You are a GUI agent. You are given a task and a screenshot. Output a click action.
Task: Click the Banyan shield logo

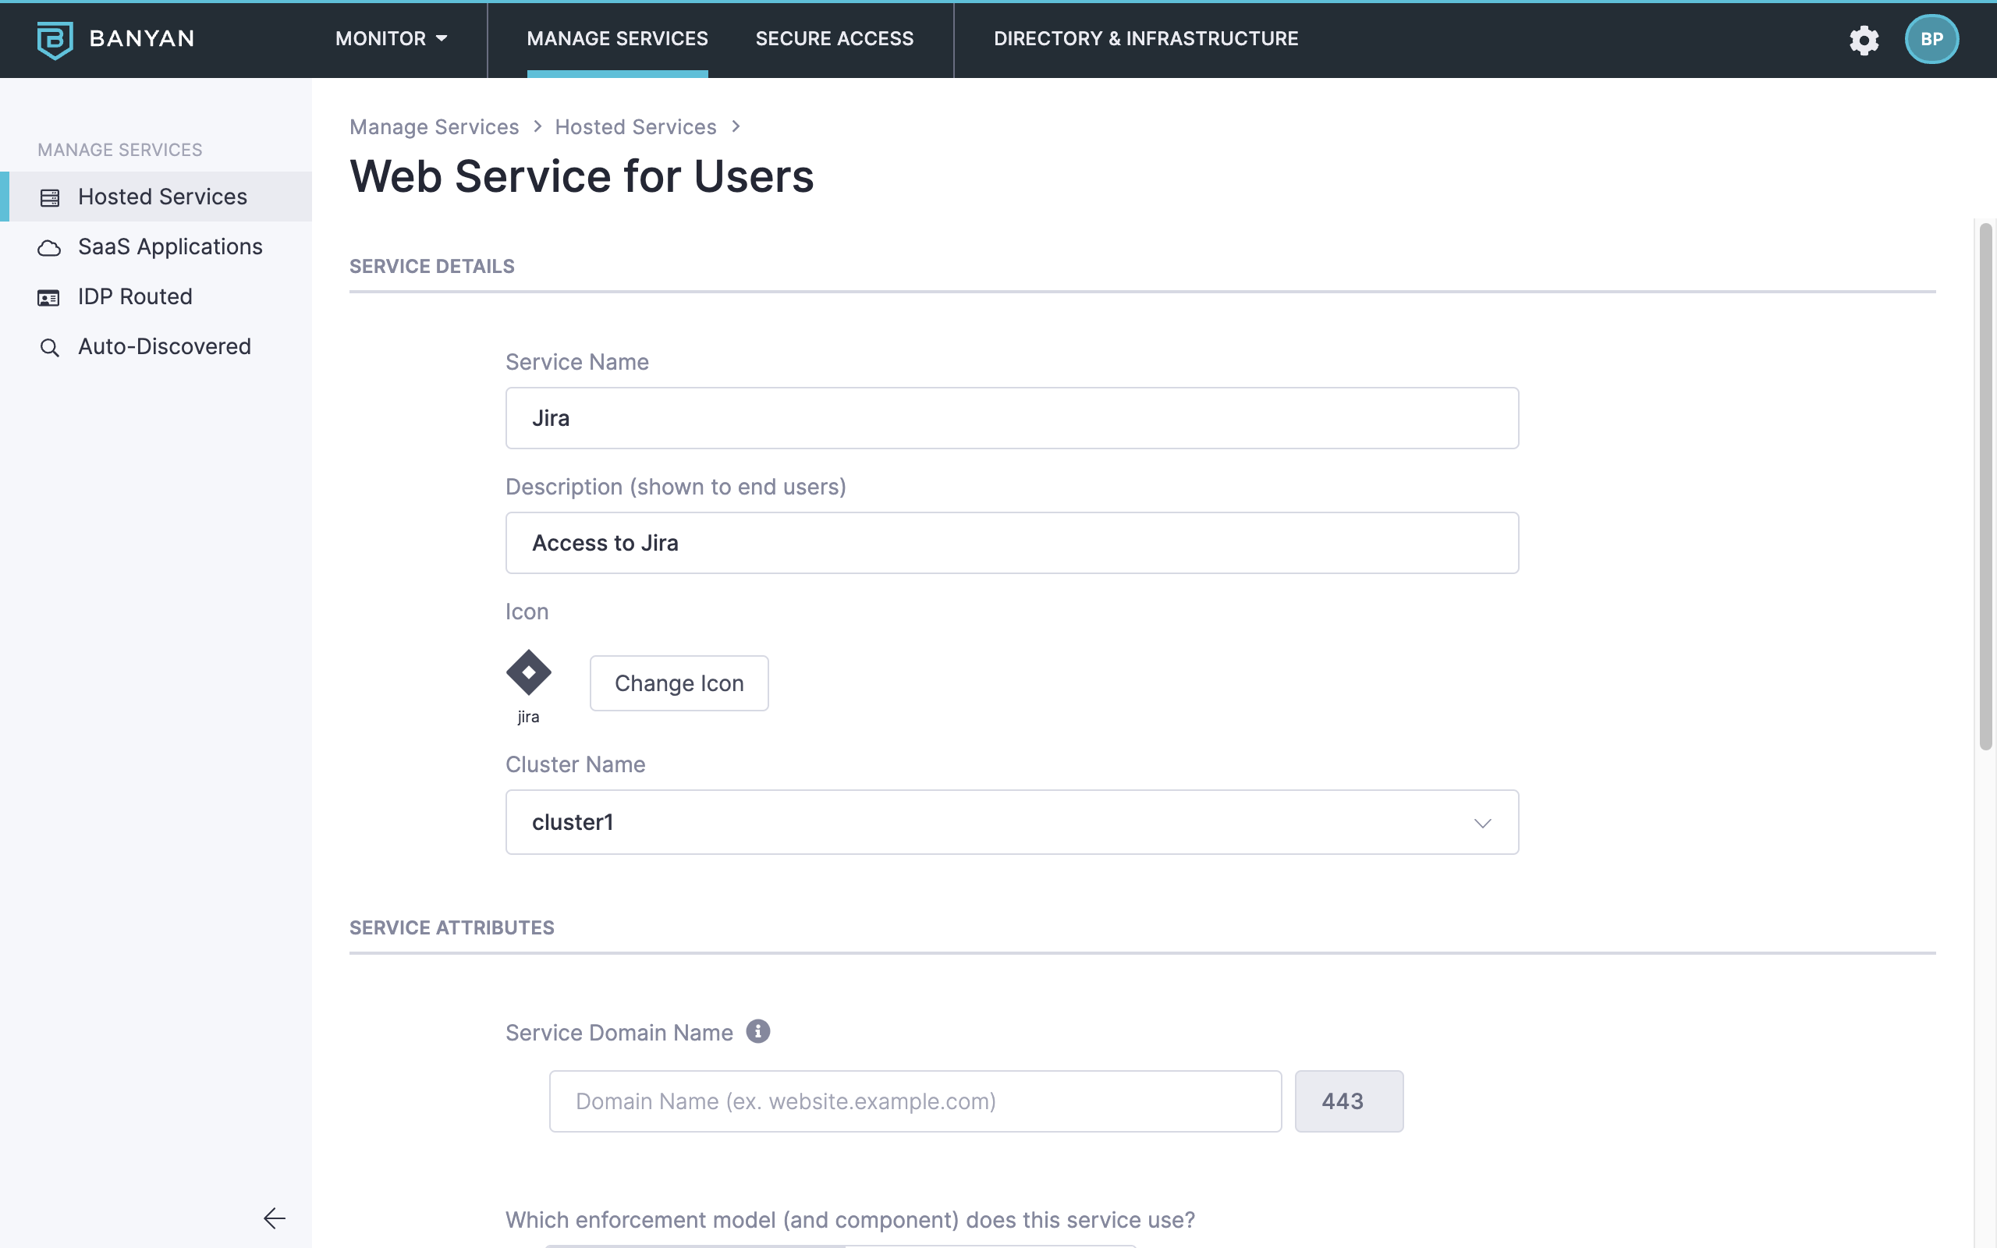55,39
